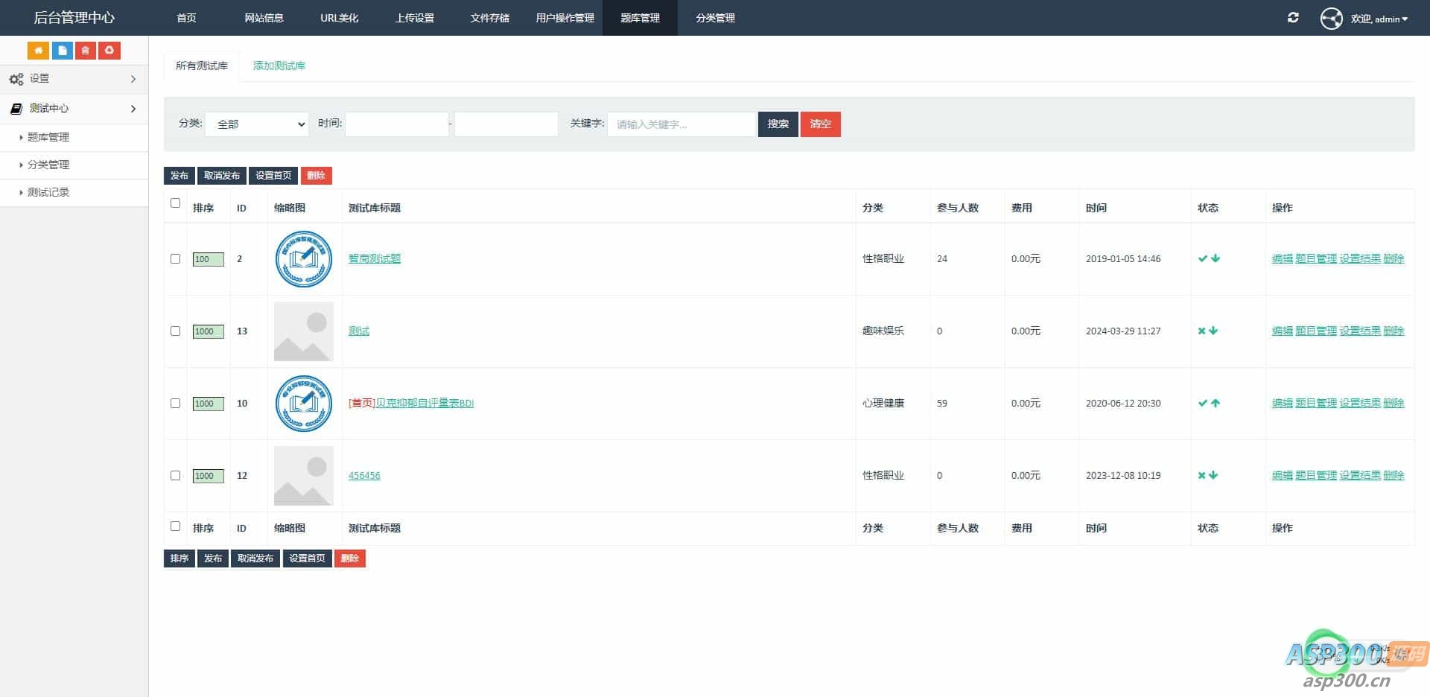Click the green checkmark status for 智商测试题
1430x697 pixels.
click(1202, 258)
